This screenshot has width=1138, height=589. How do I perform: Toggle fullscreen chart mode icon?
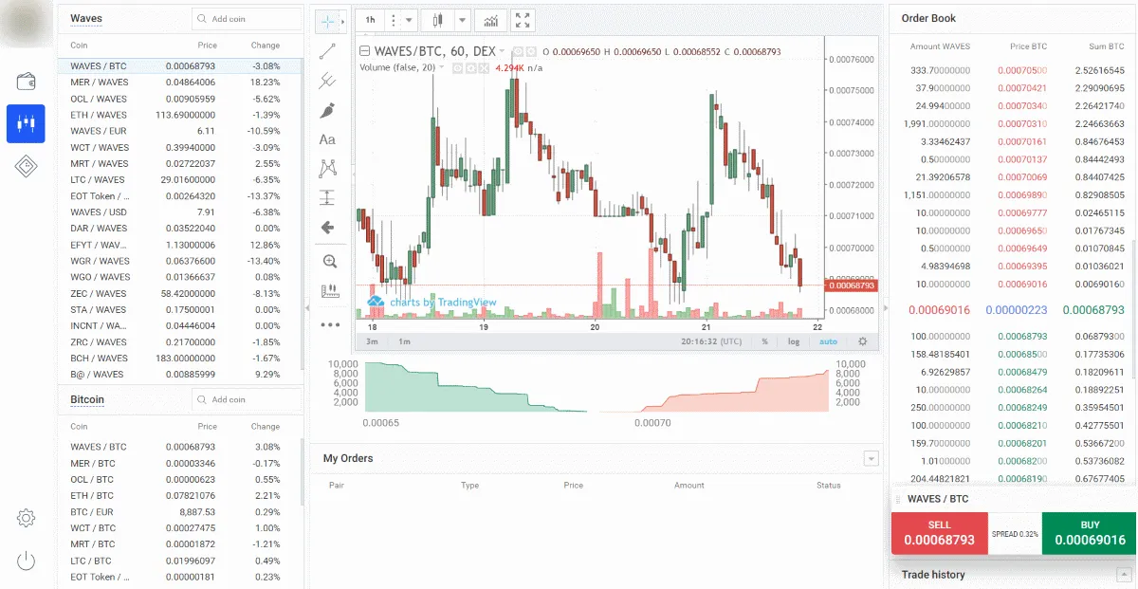(523, 20)
